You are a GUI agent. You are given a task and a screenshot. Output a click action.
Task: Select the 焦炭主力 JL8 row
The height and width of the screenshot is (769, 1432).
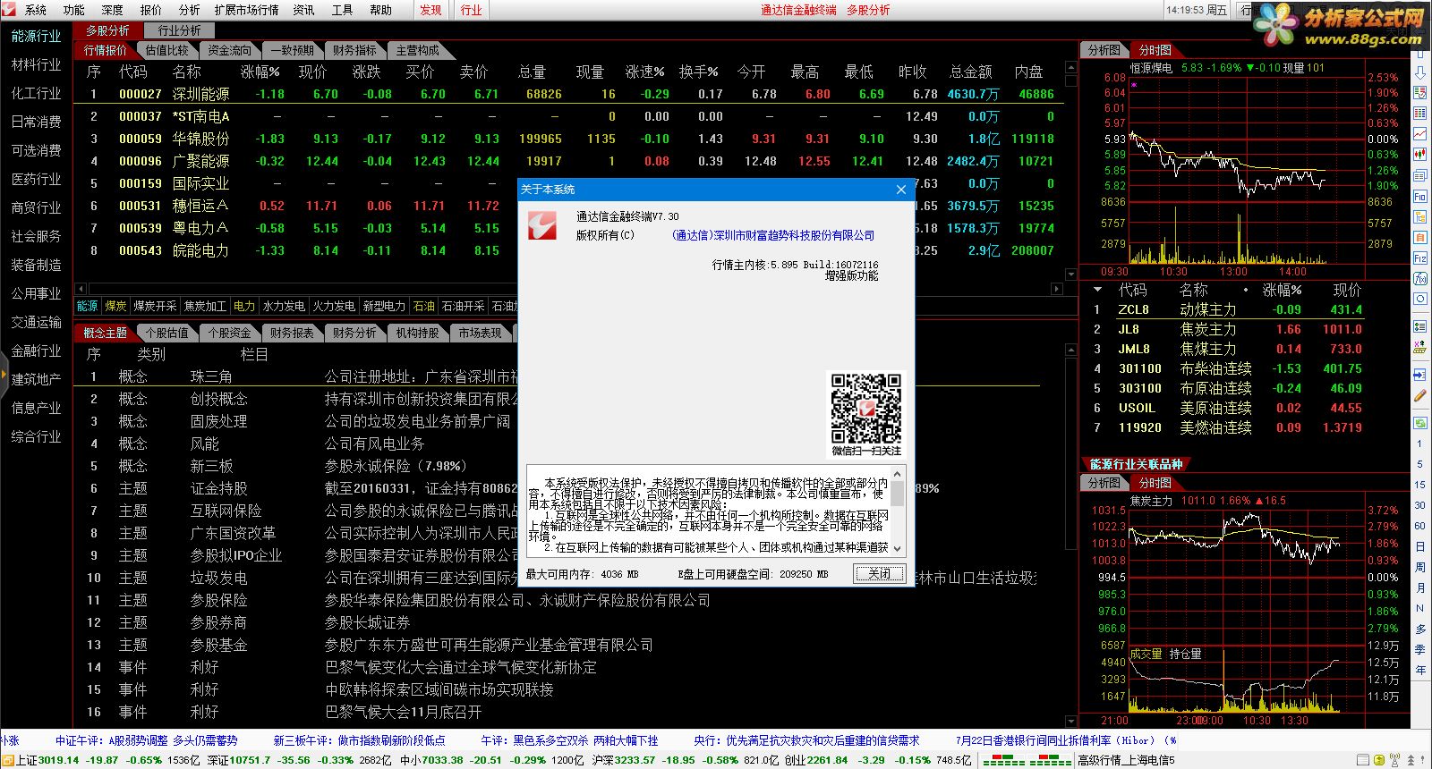(x=1227, y=329)
